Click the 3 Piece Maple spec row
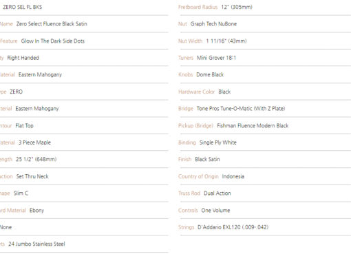Viewport: 351px width, 263px height. click(x=84, y=143)
